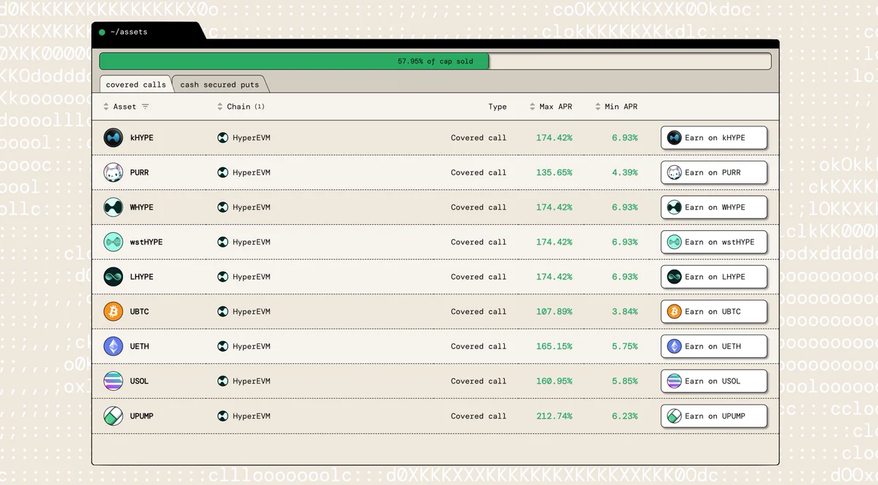This screenshot has width=878, height=485.
Task: Click the filter icon beside Asset header
Action: point(145,107)
